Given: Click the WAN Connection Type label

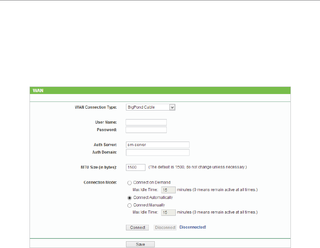Looking at the screenshot, I should pos(96,107).
